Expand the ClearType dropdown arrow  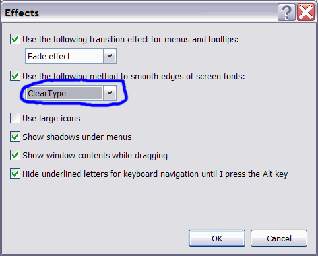tap(110, 93)
